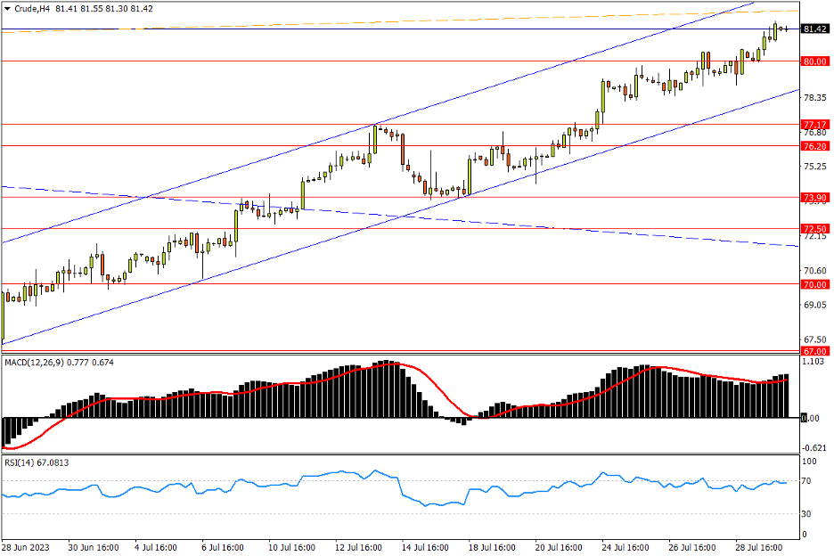Image resolution: width=834 pixels, height=556 pixels.
Task: Select the red 77.17 price level tag
Action: point(814,124)
